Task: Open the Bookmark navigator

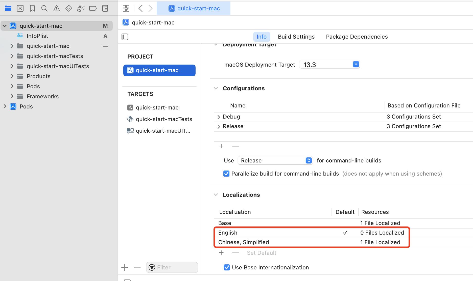Action: tap(32, 8)
